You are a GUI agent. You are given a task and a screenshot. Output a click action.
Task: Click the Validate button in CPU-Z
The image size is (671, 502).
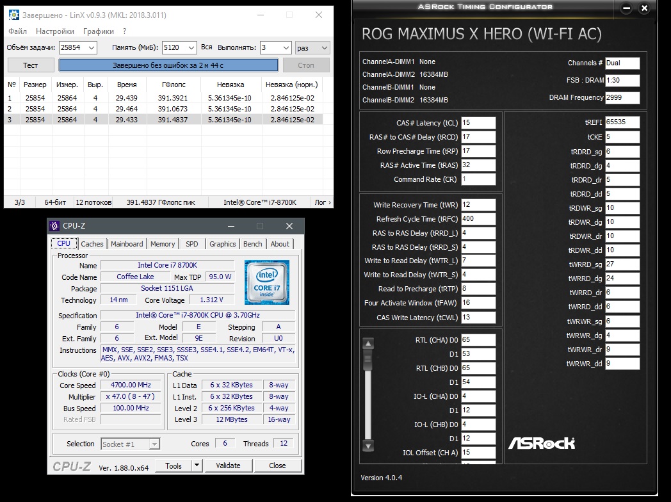tap(228, 466)
